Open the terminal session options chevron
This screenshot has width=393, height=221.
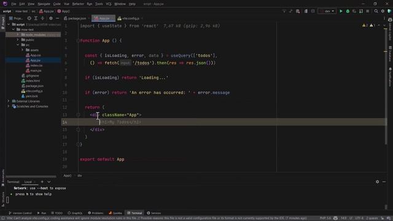(49, 182)
